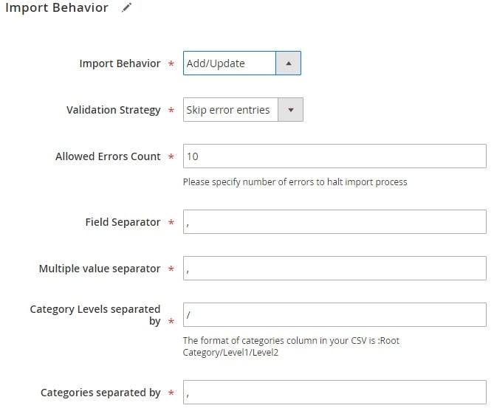Click the Multiple value separator label
494x411 pixels.
[100, 269]
